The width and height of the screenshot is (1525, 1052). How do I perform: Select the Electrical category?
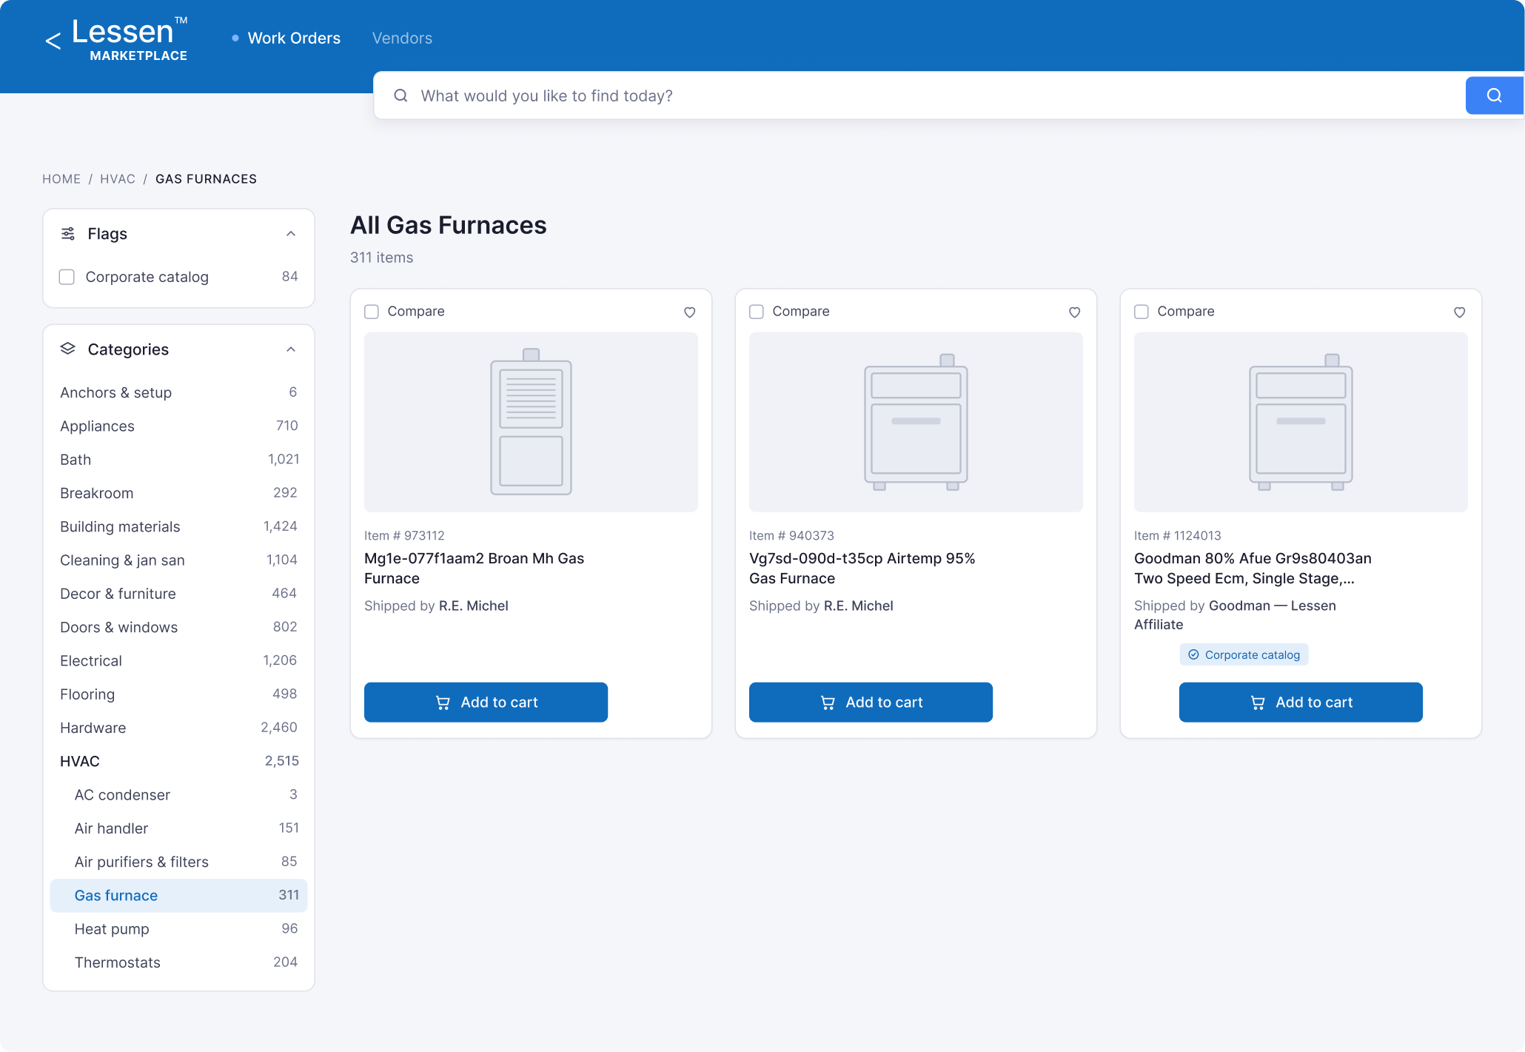(x=178, y=660)
